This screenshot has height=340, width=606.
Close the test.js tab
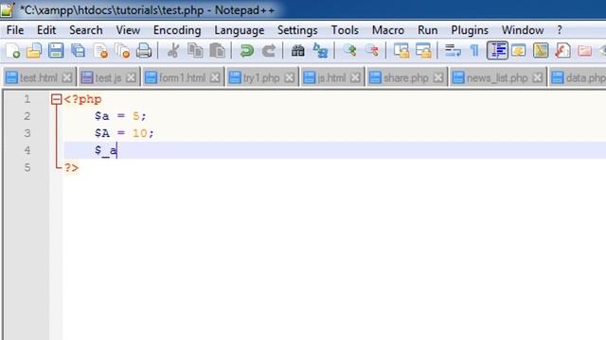[131, 77]
